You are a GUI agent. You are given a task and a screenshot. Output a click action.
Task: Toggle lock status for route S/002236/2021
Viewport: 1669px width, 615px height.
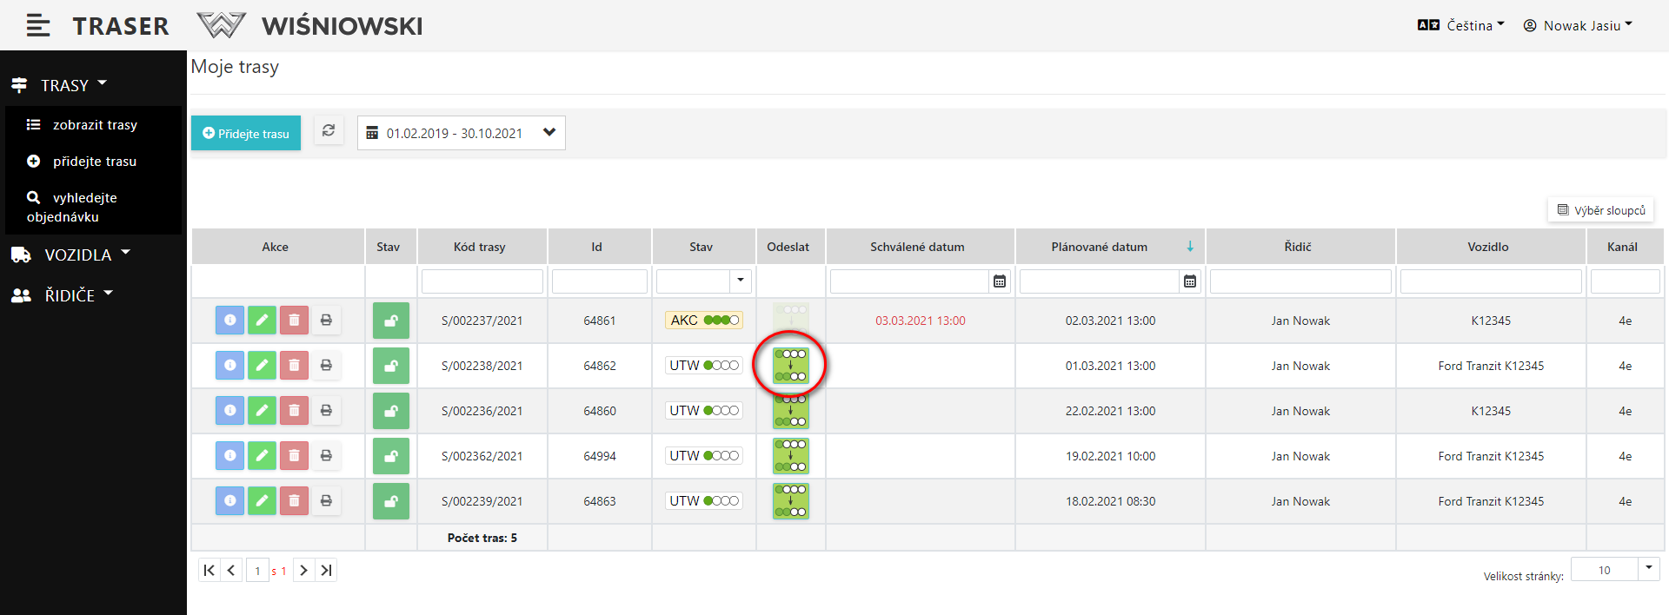(x=390, y=411)
